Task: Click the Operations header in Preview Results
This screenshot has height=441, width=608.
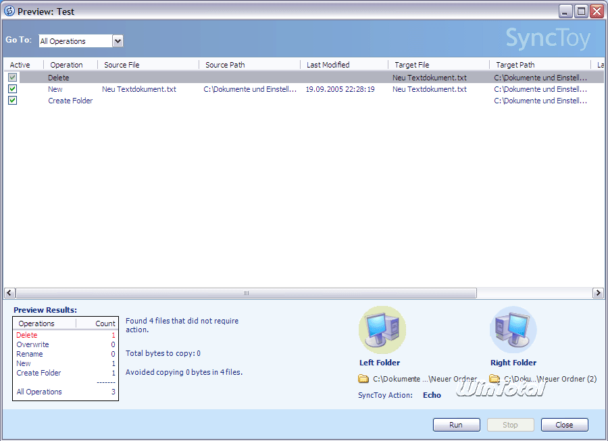Action: (x=36, y=323)
